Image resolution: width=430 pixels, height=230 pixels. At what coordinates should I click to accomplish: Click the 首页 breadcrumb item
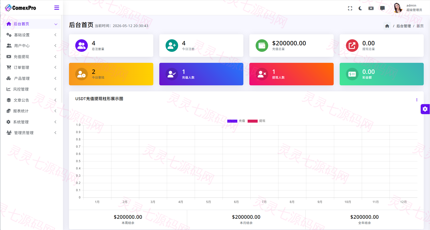[420, 26]
